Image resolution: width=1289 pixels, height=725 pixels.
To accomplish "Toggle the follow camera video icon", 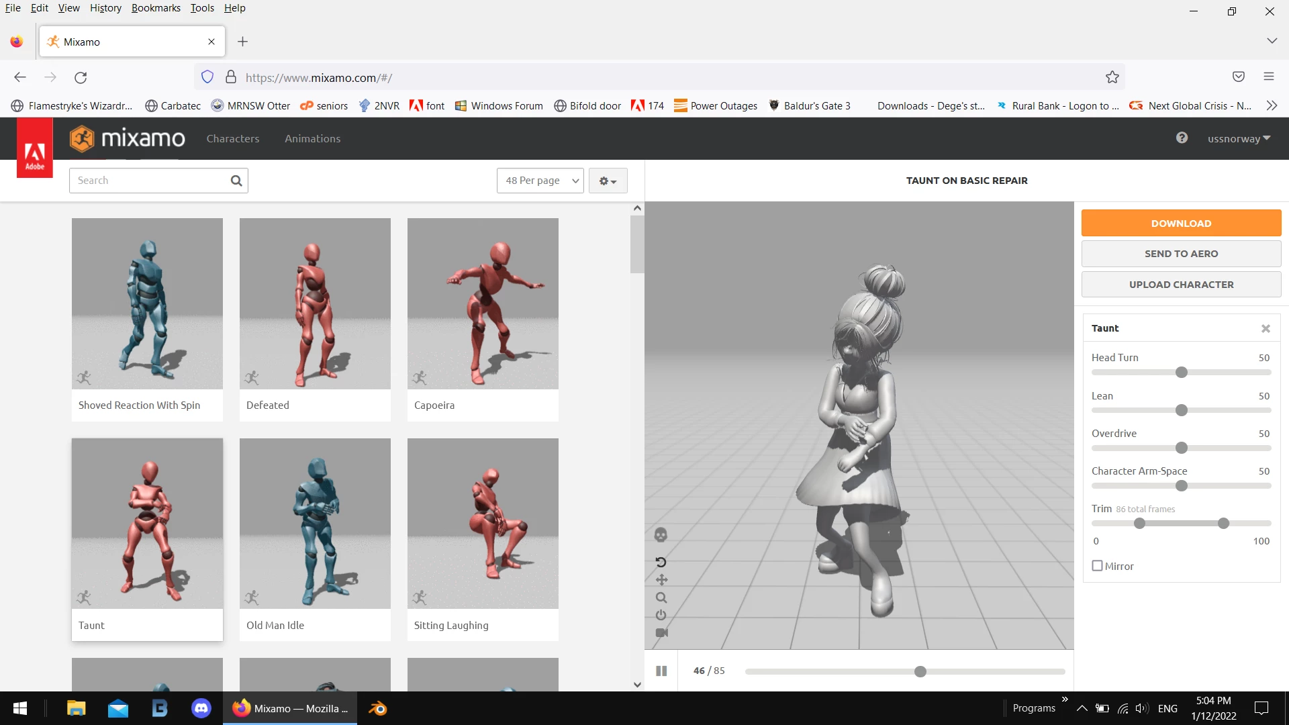I will (x=661, y=632).
